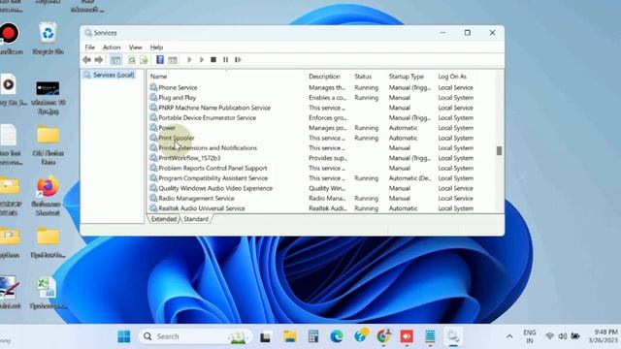Click the taskbar Search box
This screenshot has width=621, height=349.
(195, 336)
